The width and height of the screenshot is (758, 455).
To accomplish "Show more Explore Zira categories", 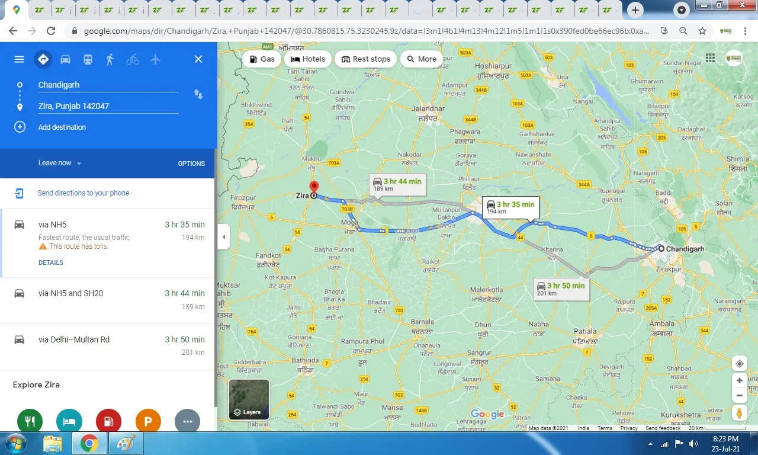I will [188, 420].
